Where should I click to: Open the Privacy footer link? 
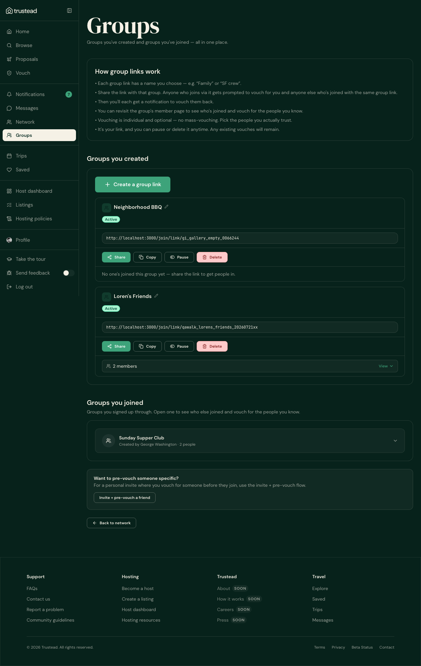pos(338,647)
